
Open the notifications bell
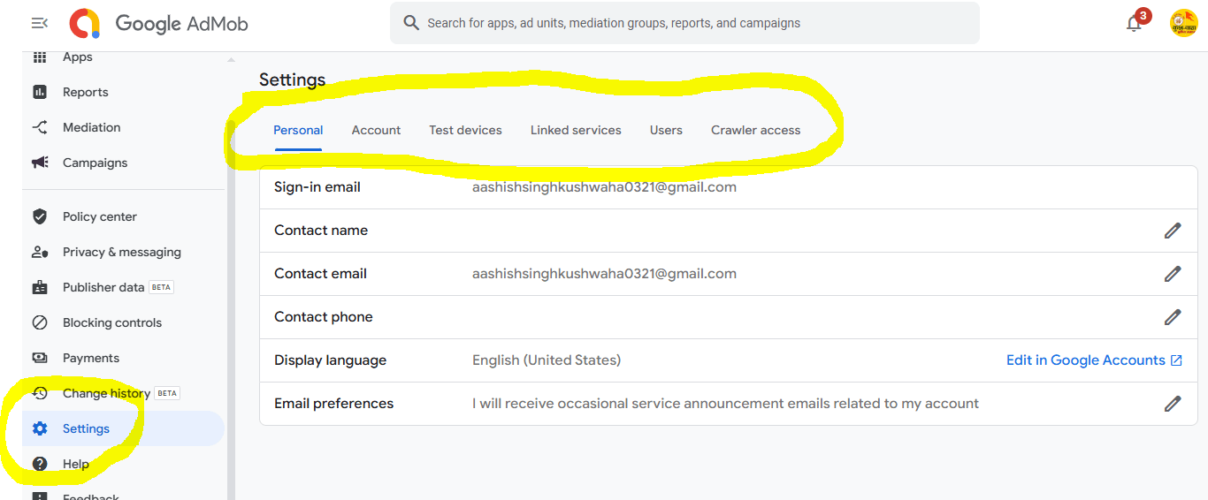(x=1135, y=24)
